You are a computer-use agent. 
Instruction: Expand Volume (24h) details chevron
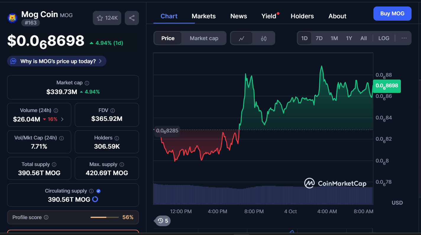coord(62,119)
